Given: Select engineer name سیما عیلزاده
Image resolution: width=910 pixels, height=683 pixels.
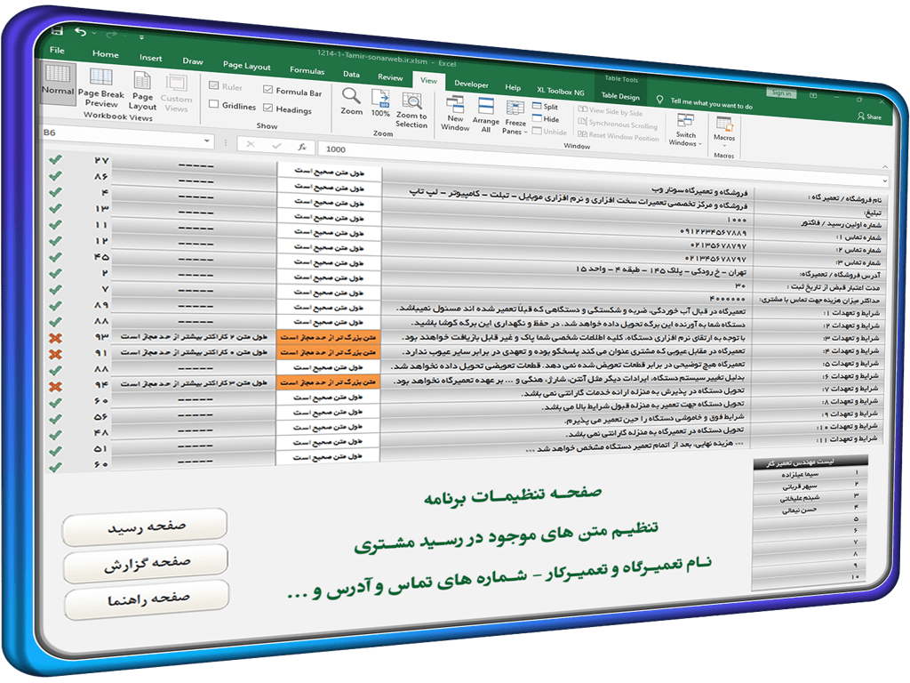Looking at the screenshot, I should pyautogui.click(x=800, y=475).
